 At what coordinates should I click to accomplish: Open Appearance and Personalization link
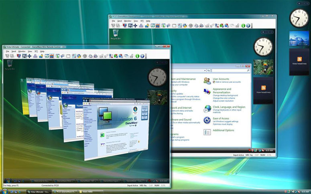222,91
